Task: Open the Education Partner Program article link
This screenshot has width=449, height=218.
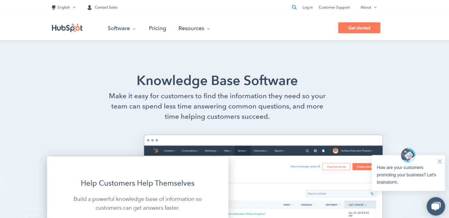Action: [247, 214]
